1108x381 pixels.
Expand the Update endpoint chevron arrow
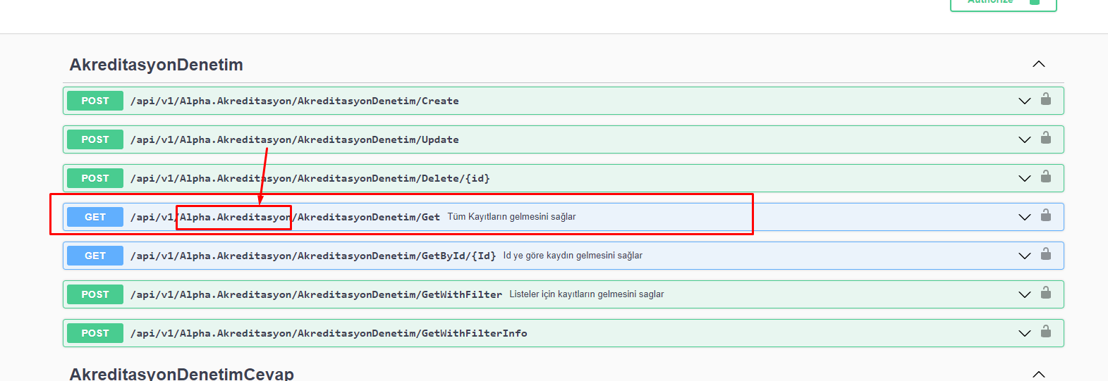pyautogui.click(x=1025, y=139)
